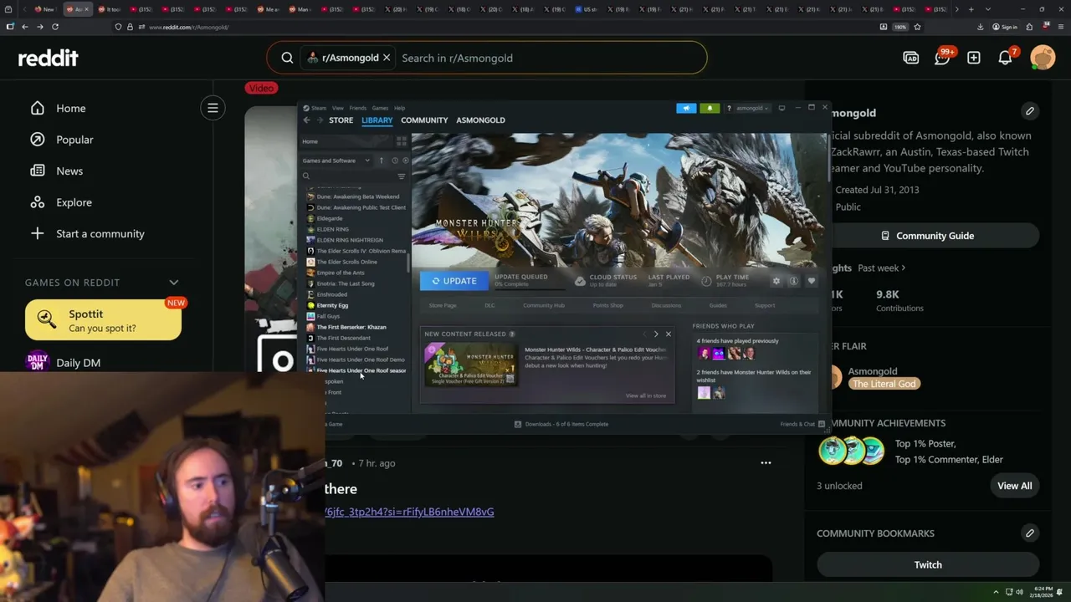1071x602 pixels.
Task: Open the View menu in Steam
Action: (337, 108)
